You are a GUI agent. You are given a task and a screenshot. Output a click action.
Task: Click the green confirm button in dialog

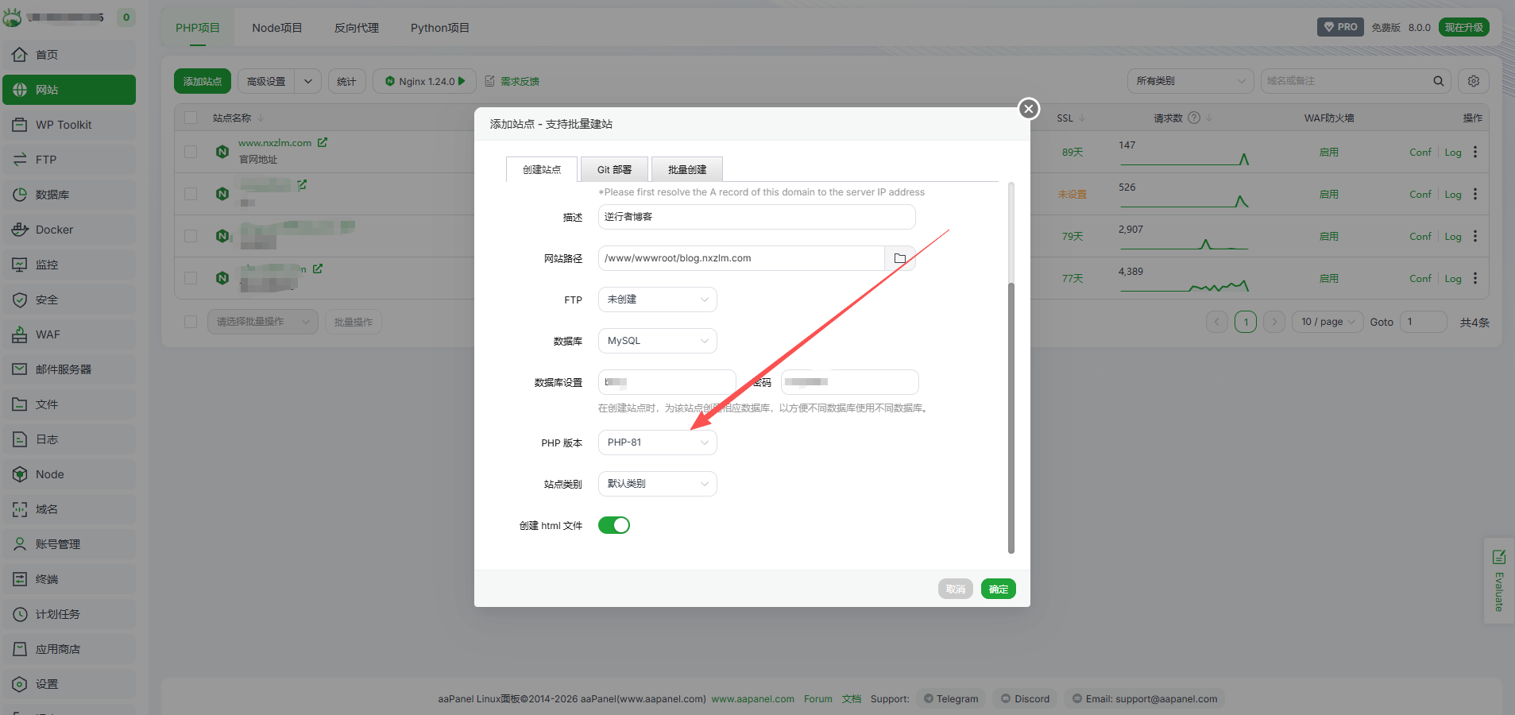tap(998, 589)
